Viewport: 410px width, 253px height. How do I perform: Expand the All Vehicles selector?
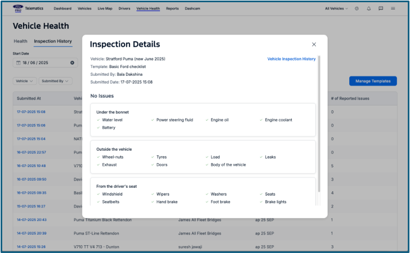point(336,8)
